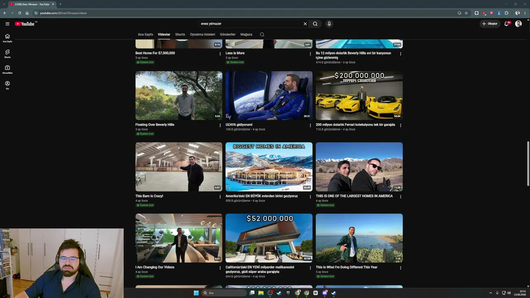
Task: Open the Gönderiler tab
Action: tap(228, 34)
